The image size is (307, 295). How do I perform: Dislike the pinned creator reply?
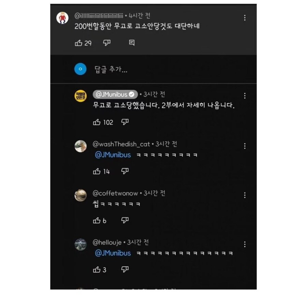point(125,122)
